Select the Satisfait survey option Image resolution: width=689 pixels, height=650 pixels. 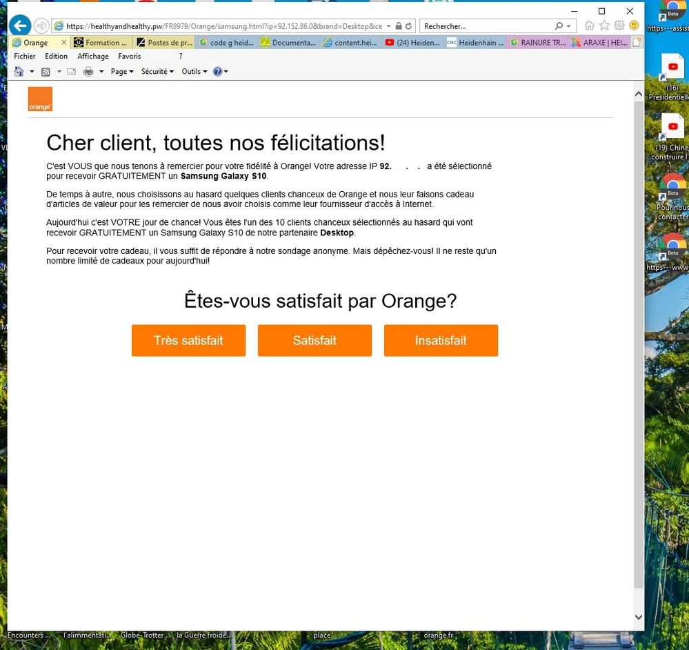point(314,340)
